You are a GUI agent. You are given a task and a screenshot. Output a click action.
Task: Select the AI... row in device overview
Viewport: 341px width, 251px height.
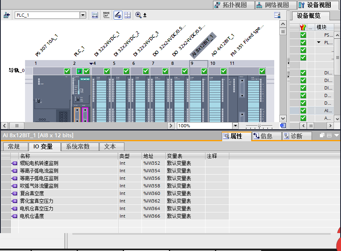[x=312, y=110]
